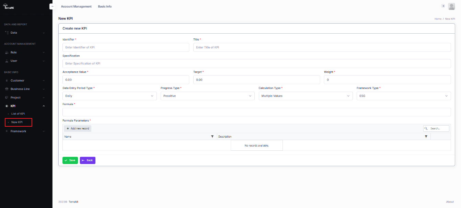Toggle the light/dark theme sun icon
The height and width of the screenshot is (208, 461).
[443, 6]
